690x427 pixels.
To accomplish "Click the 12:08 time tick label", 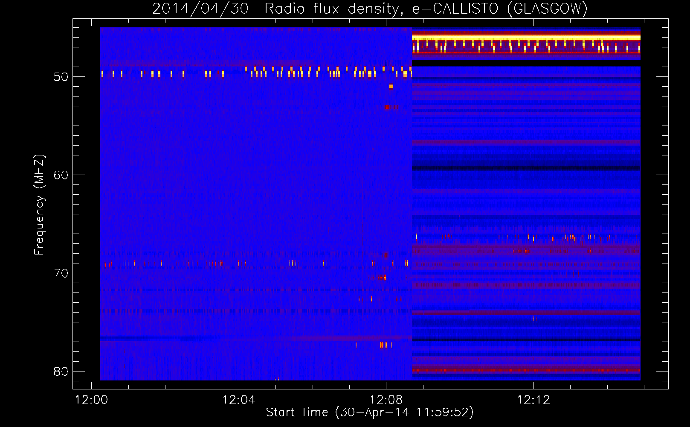I will [x=386, y=400].
